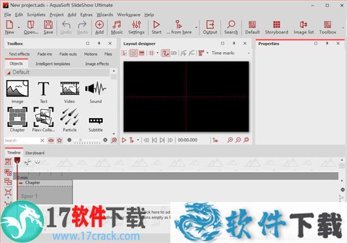This screenshot has width=347, height=243.
Task: Click the timeline playhead marker
Action: click(x=17, y=160)
